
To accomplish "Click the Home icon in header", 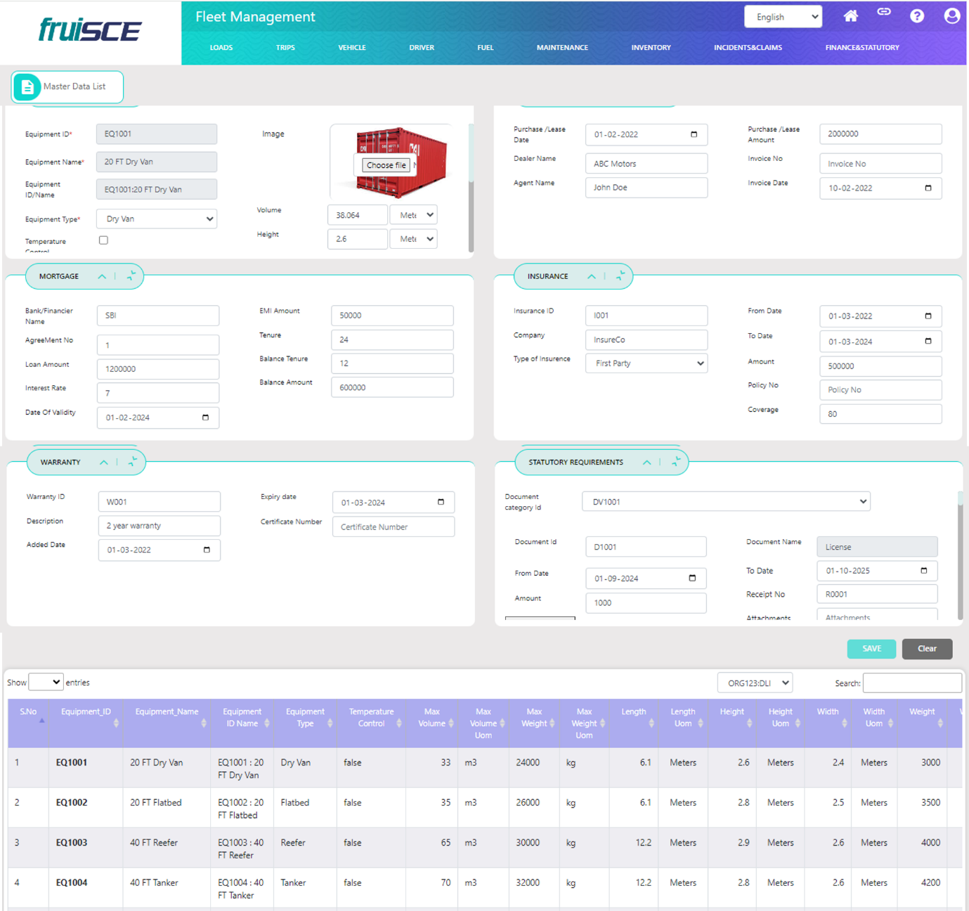I will tap(850, 16).
